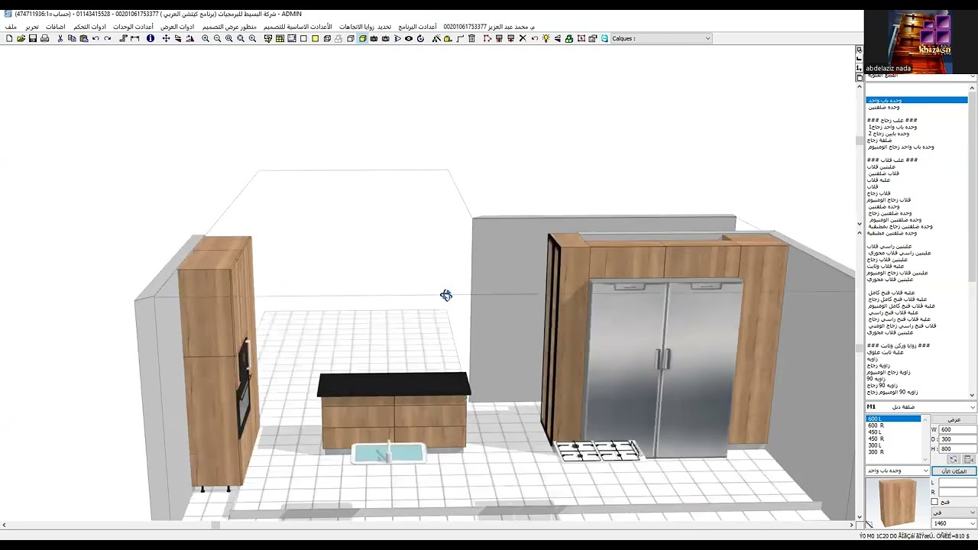978x550 pixels.
Task: Open the 1460 height combo box
Action: coord(954,523)
